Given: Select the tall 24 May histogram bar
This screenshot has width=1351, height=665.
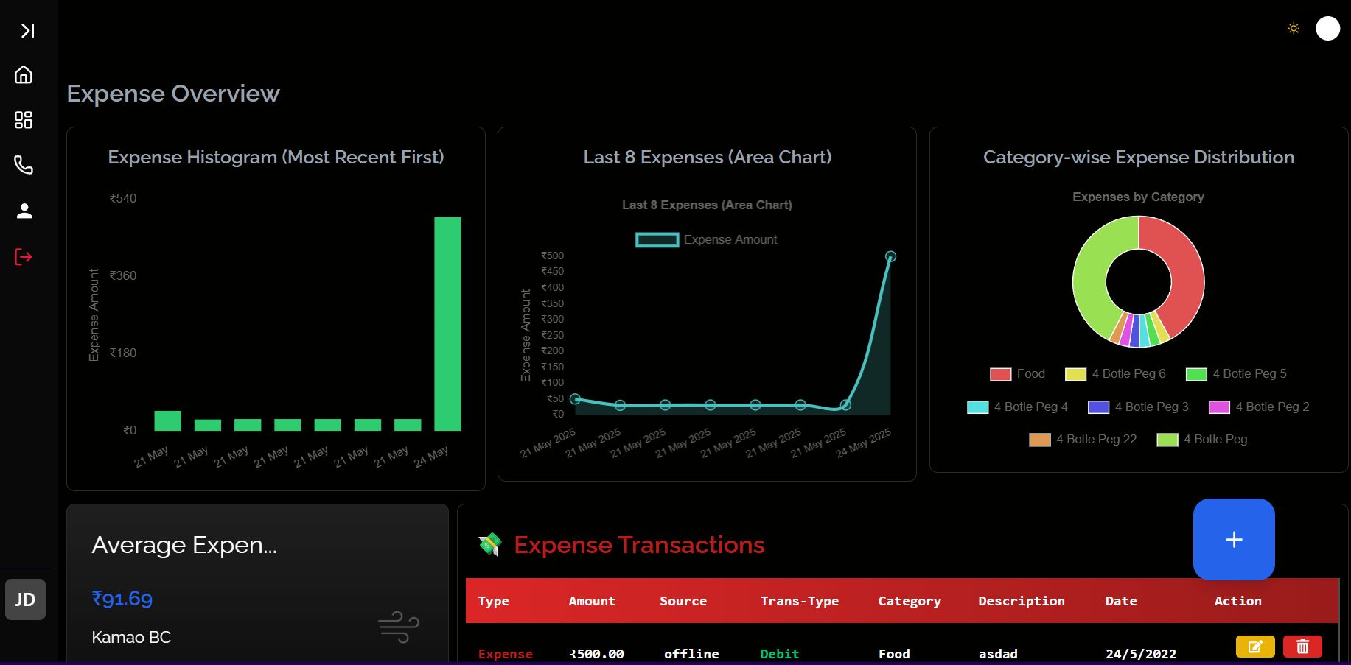Looking at the screenshot, I should click(447, 324).
